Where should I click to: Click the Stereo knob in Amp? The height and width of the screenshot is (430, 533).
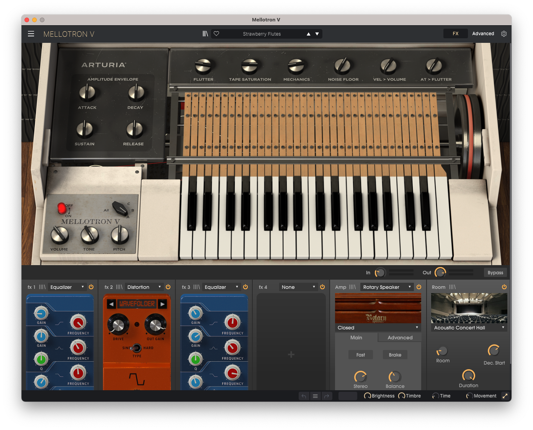point(361,377)
